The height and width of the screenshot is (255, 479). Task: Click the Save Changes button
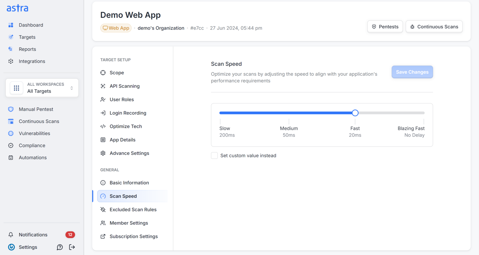coord(412,72)
